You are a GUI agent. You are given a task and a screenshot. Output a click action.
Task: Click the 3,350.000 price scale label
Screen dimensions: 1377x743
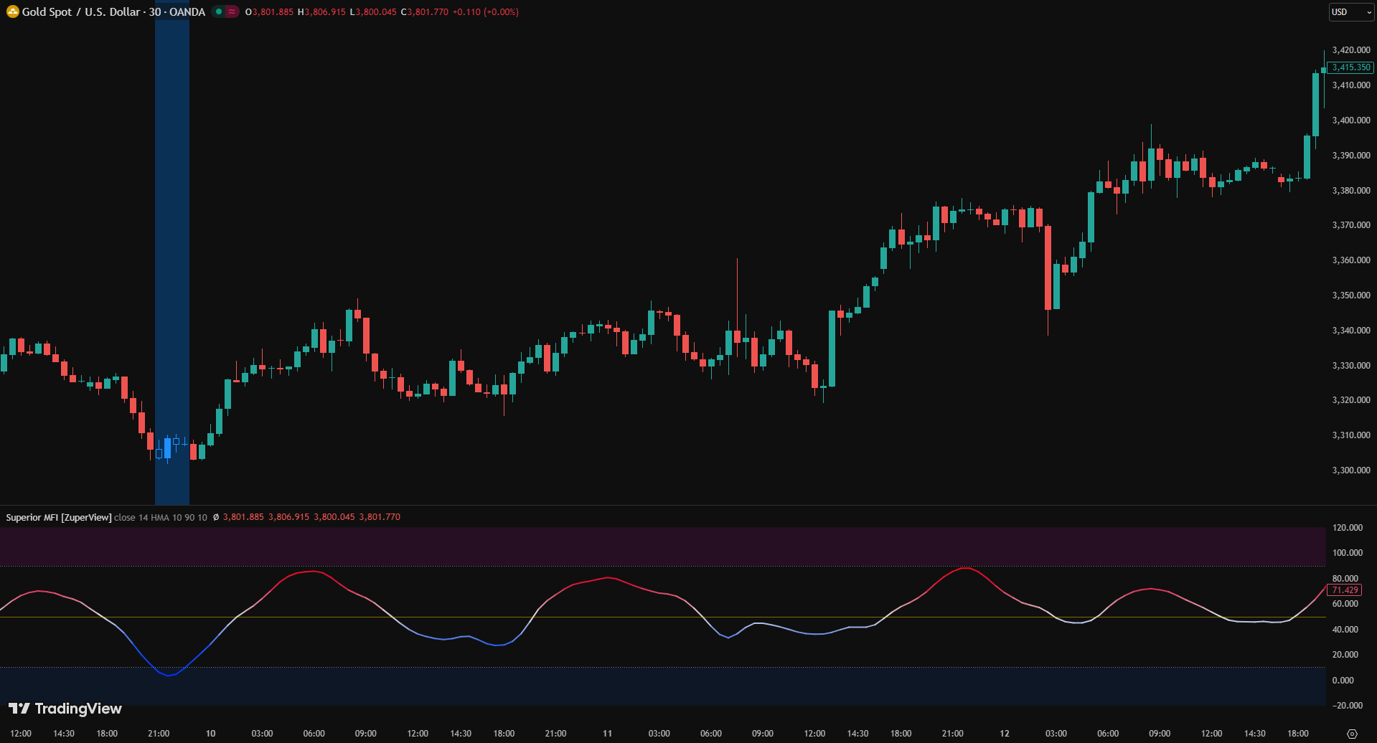tap(1350, 295)
